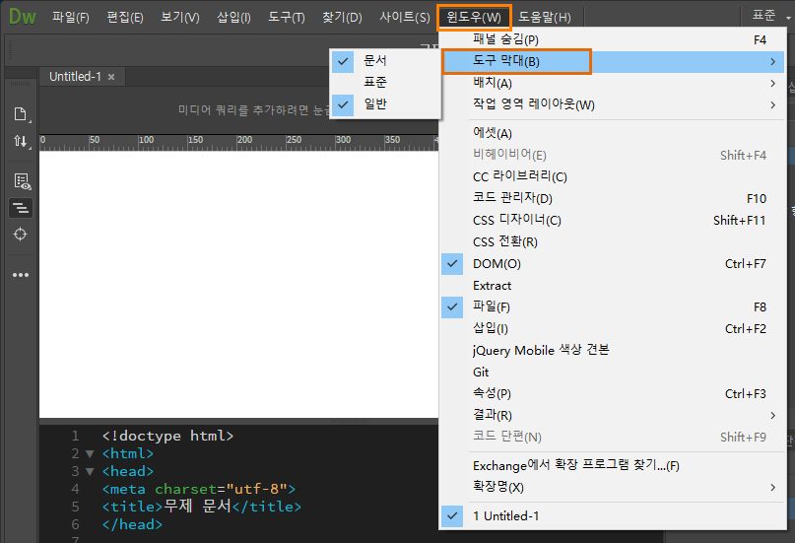Open the 보기(V) menu
The width and height of the screenshot is (795, 543).
180,17
